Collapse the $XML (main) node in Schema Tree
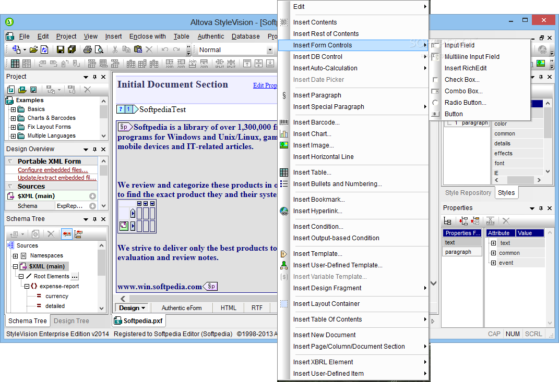This screenshot has width=559, height=382. point(15,266)
